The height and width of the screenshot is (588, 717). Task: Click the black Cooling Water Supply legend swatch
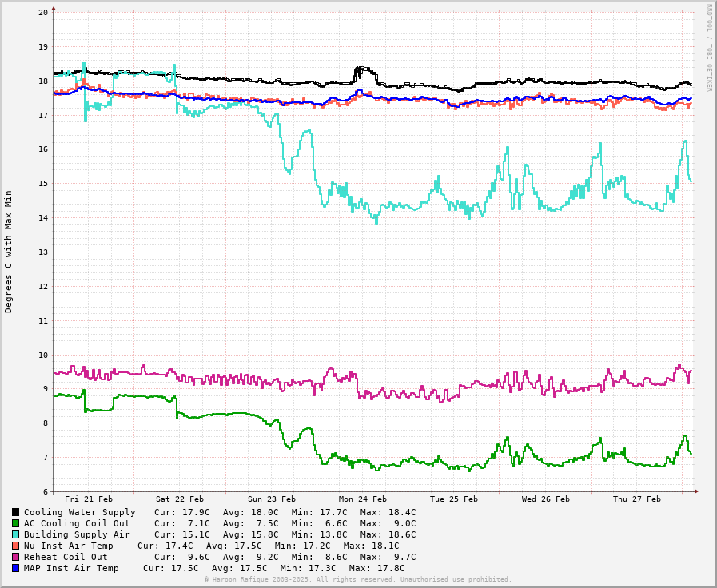coord(15,512)
